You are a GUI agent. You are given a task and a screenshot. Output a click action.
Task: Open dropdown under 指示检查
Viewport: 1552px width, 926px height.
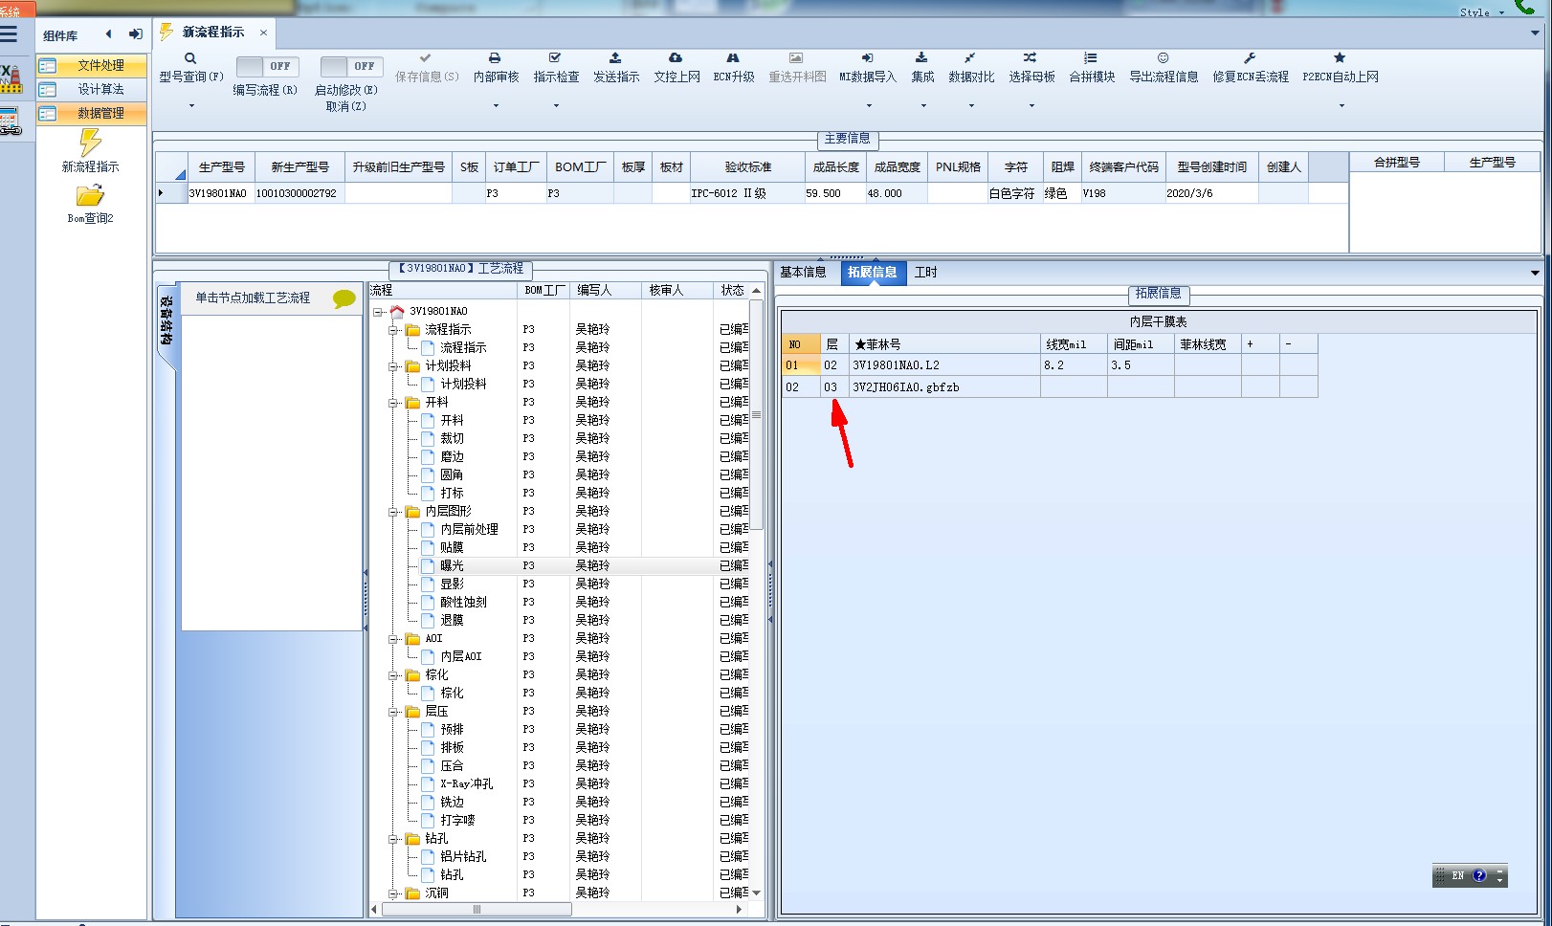[556, 105]
